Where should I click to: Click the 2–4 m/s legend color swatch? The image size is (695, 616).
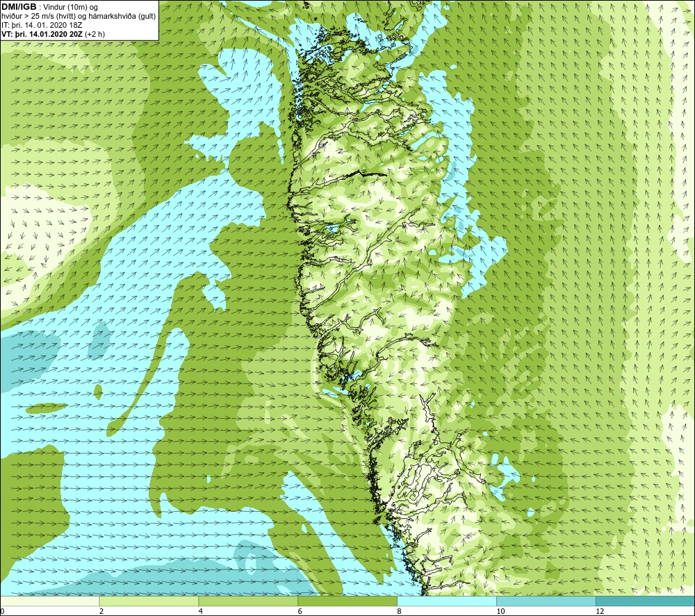(x=149, y=601)
